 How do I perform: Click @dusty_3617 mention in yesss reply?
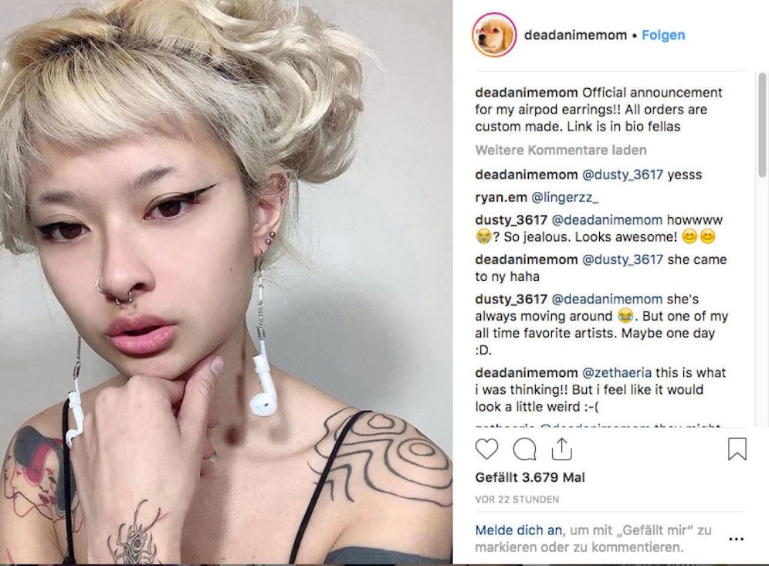(622, 175)
